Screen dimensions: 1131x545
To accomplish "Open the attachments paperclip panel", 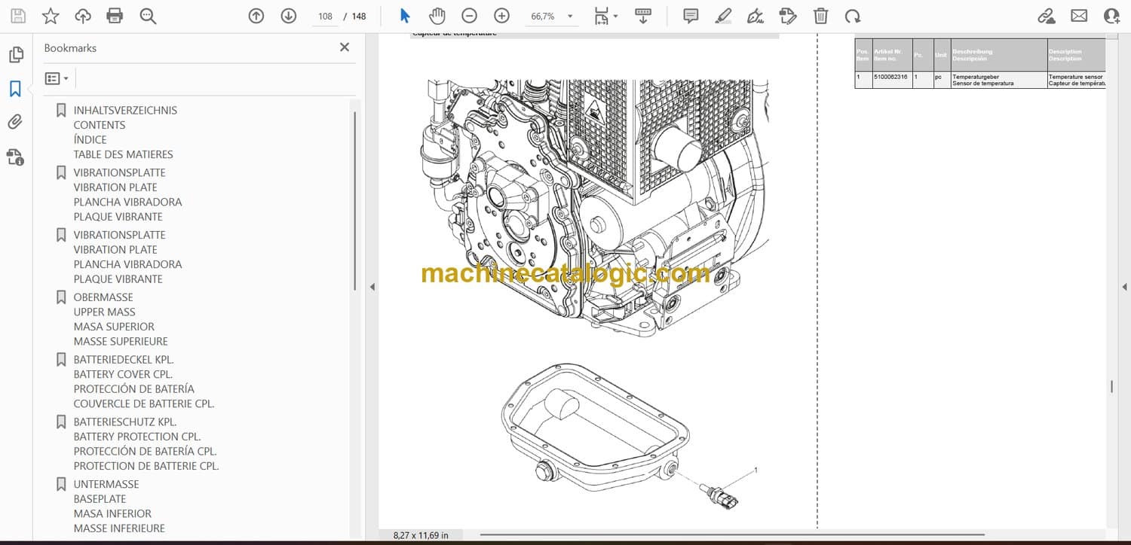I will pyautogui.click(x=15, y=122).
